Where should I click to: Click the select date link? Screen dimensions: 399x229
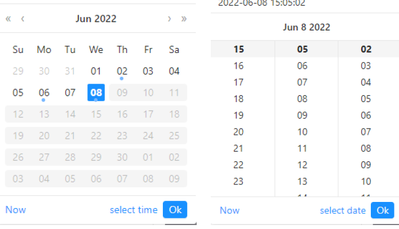click(x=343, y=210)
